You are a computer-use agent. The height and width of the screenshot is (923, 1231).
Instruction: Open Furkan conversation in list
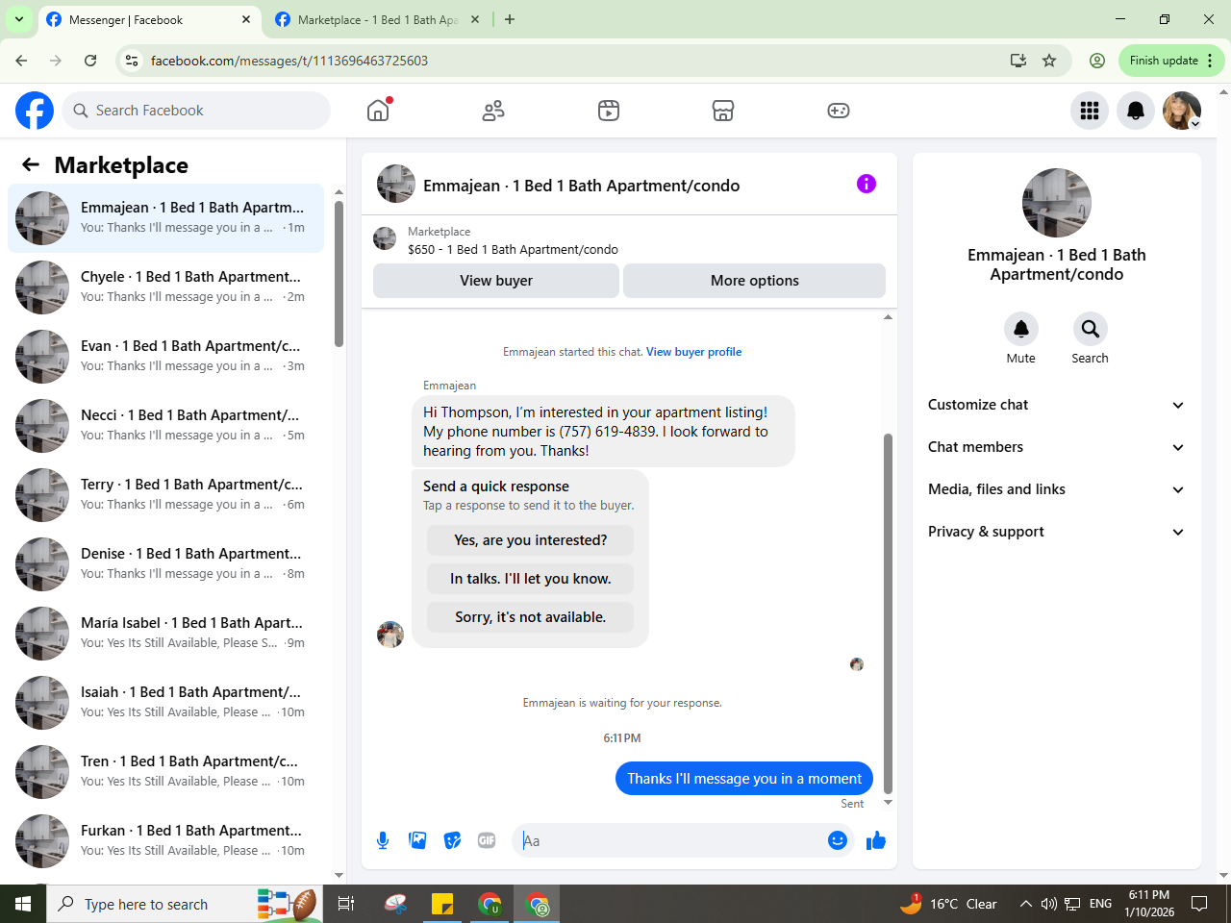tap(165, 841)
